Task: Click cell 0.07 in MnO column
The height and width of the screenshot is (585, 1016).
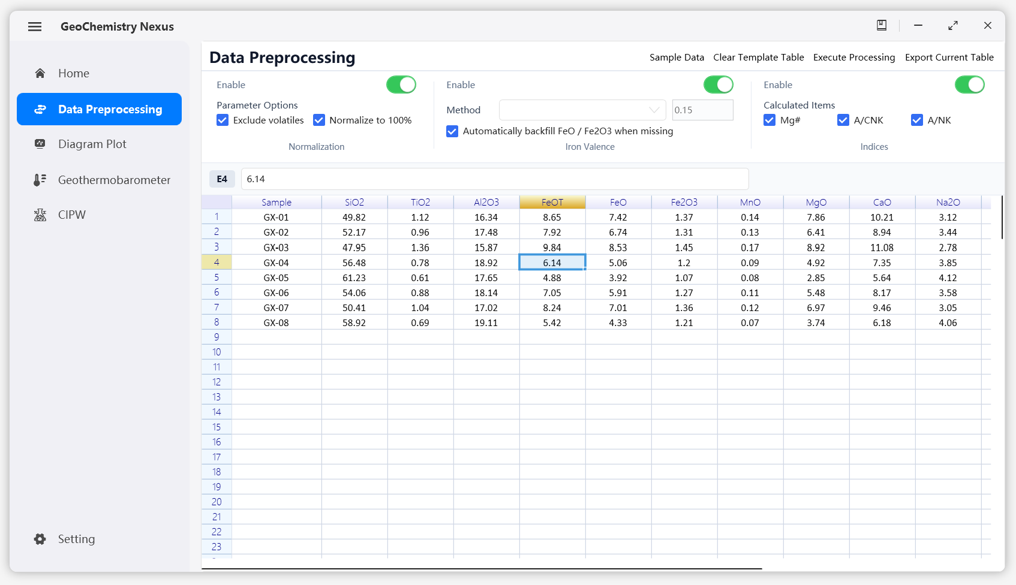Action: click(x=750, y=322)
